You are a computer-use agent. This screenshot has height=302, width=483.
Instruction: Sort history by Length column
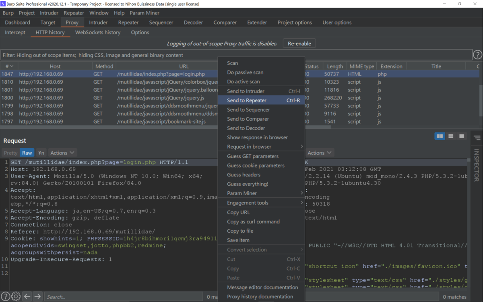tap(335, 66)
